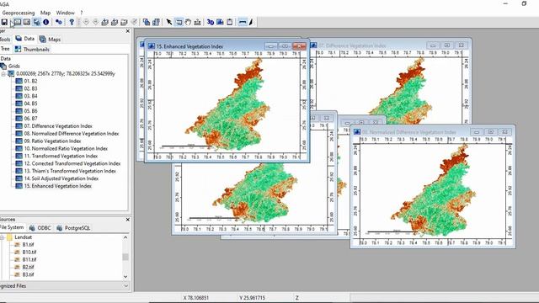Screen dimensions: 539x303
Task: Switch to the Maps tab in Manager
Action: tap(51, 40)
